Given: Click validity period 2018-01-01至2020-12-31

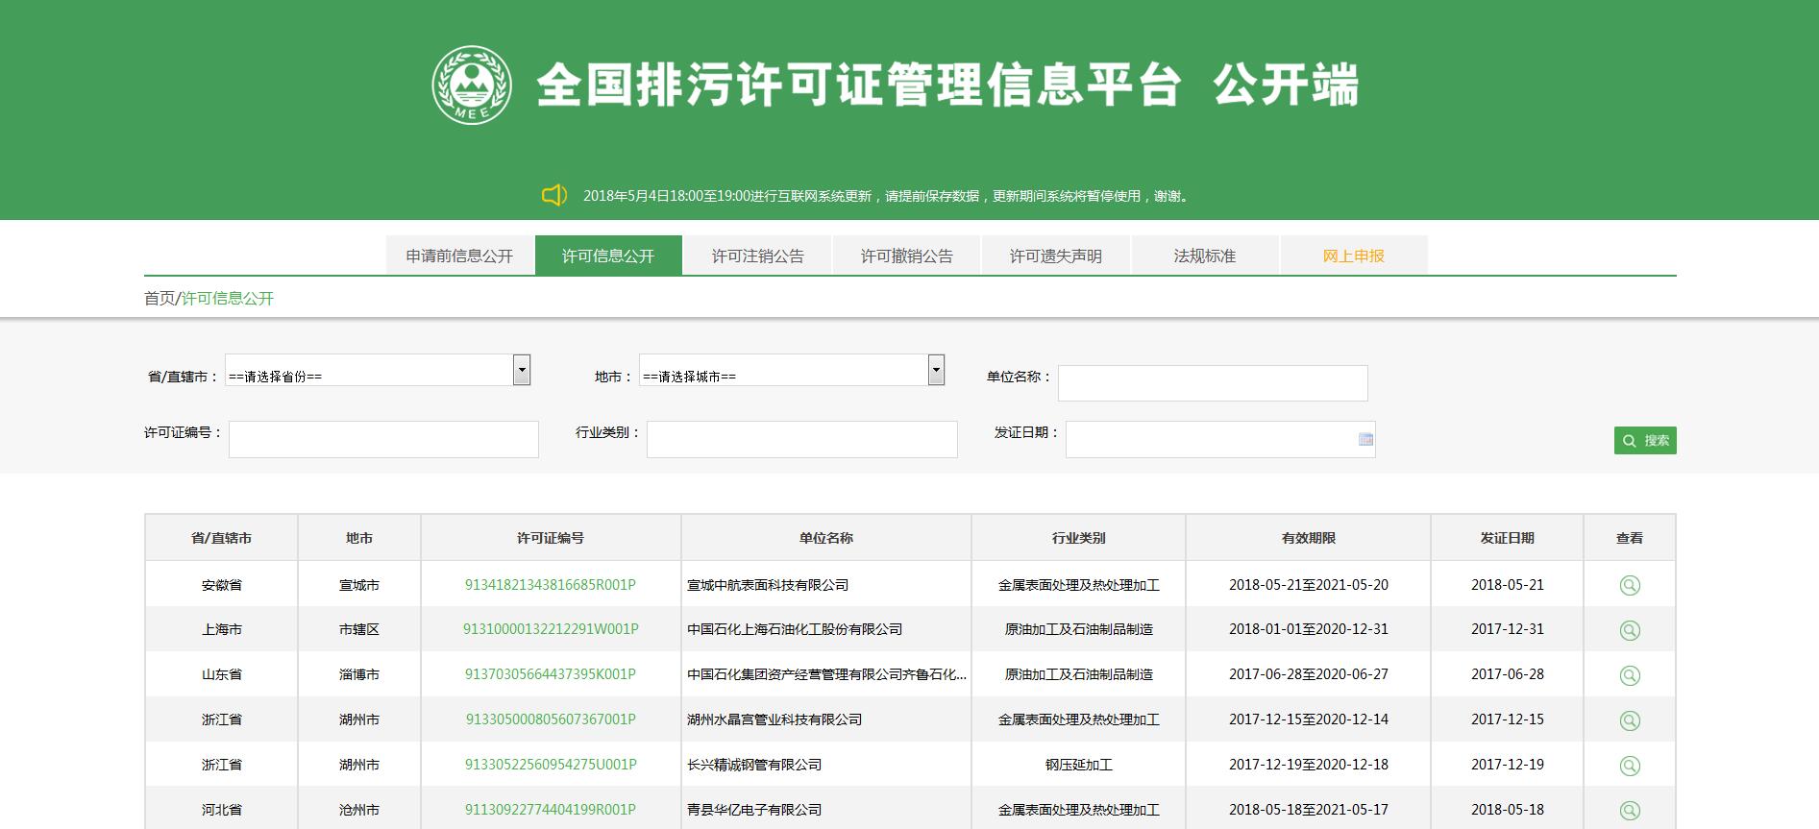Looking at the screenshot, I should point(1309,629).
